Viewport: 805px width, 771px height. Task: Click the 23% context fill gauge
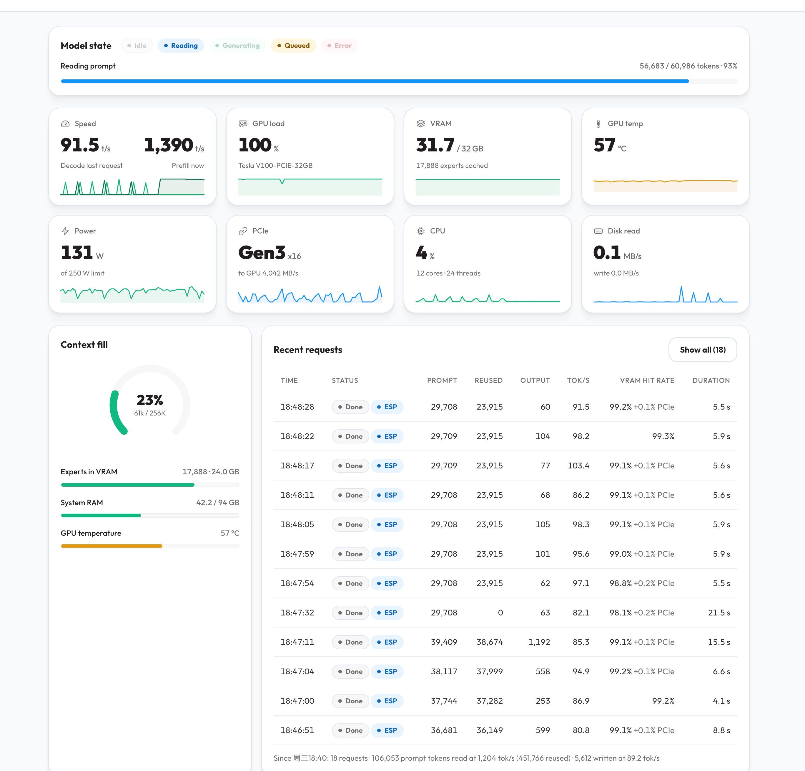[150, 400]
